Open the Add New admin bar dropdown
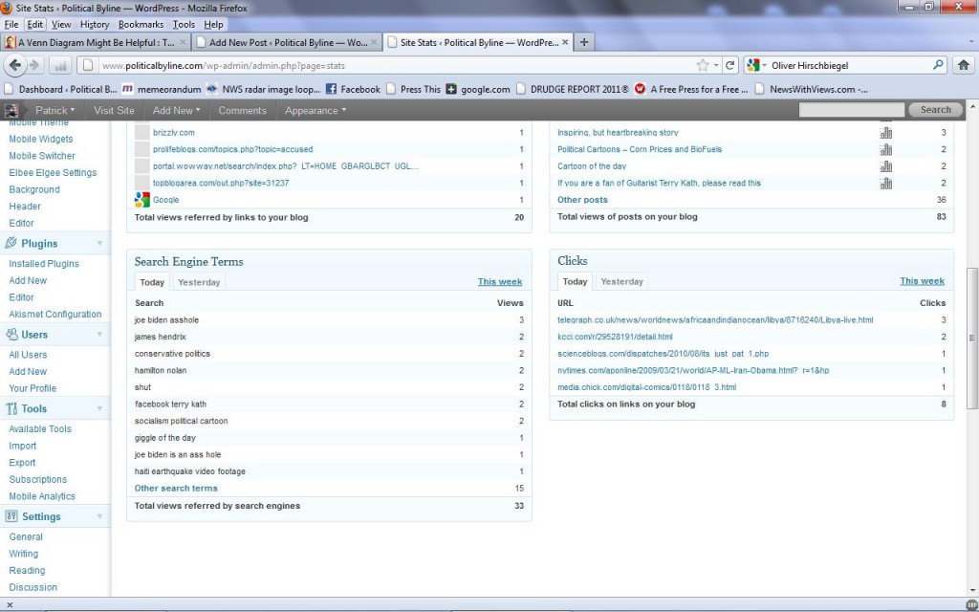This screenshot has height=612, width=979. [x=176, y=111]
